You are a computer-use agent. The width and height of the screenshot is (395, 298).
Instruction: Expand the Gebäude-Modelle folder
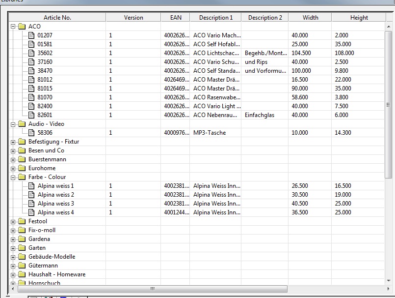[13, 257]
